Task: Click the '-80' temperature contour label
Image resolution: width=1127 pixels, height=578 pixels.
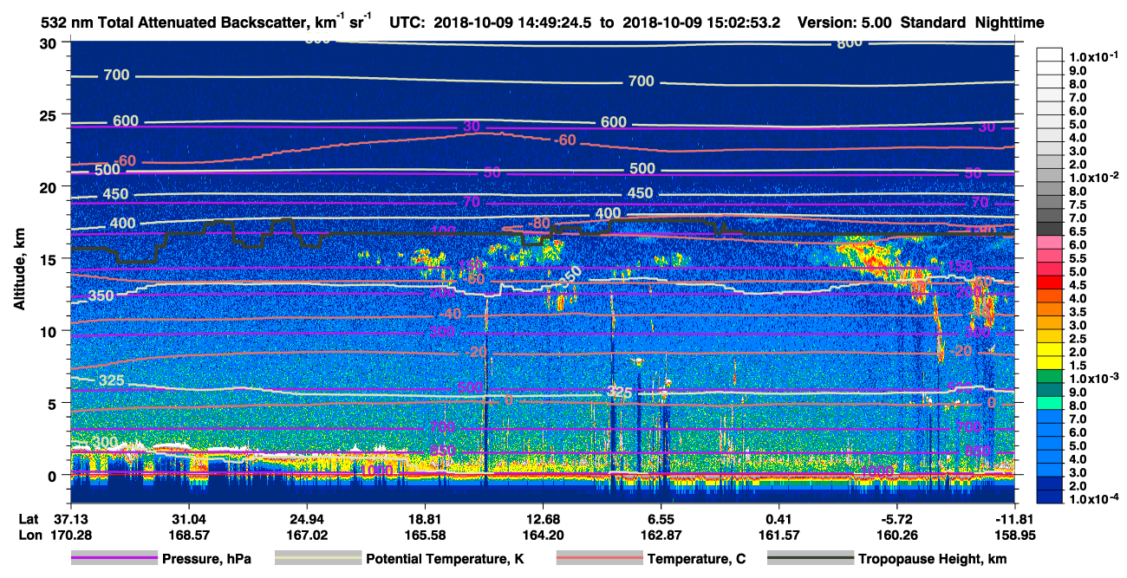Action: [540, 224]
